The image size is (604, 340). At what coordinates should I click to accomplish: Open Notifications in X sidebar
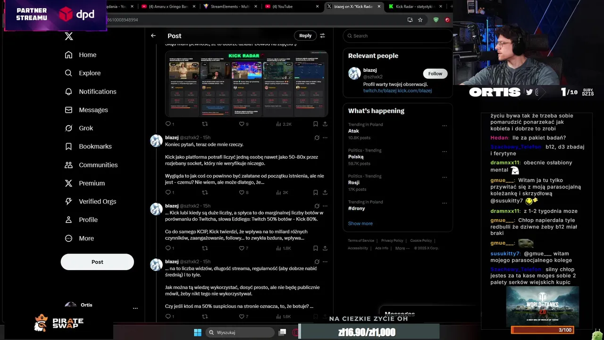91,92
